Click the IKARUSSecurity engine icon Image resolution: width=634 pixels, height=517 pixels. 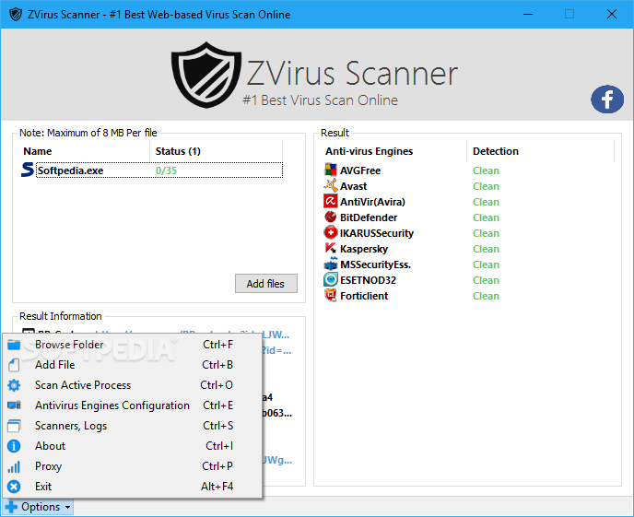[x=330, y=232]
